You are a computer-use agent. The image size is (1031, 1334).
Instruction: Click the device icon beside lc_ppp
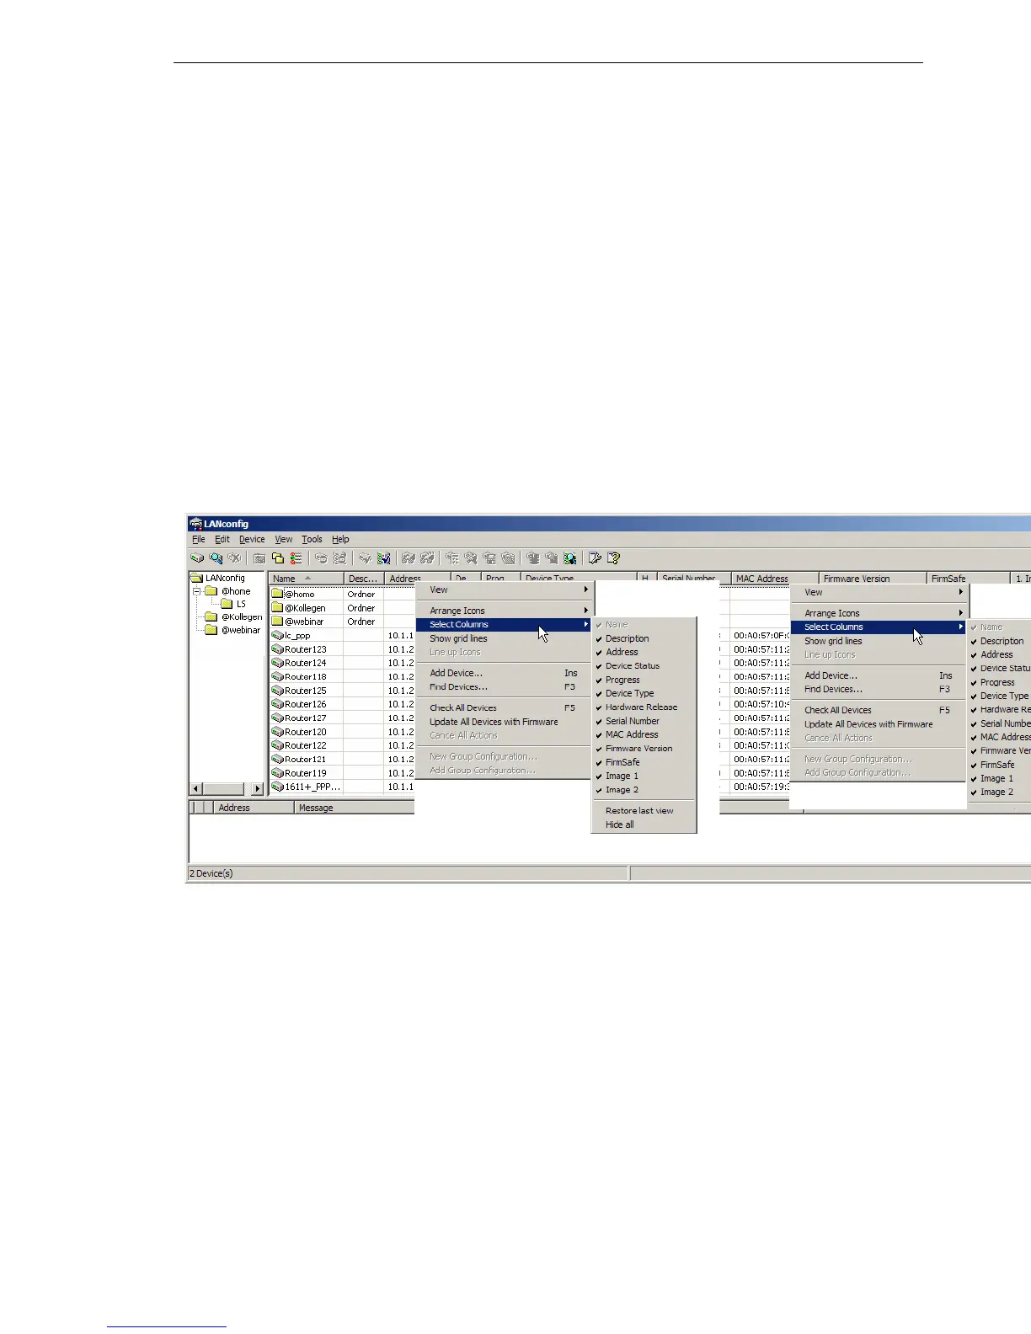coord(278,636)
